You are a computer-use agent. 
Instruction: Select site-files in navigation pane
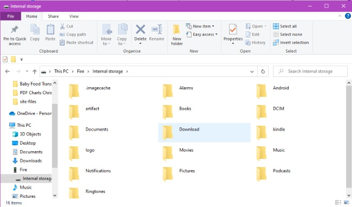point(24,102)
